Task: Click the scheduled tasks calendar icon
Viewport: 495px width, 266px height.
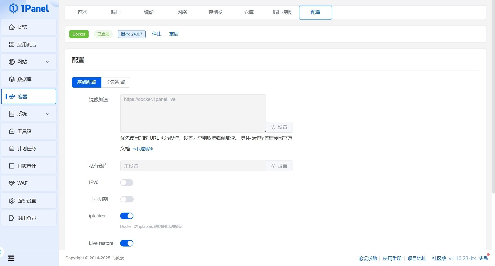Action: point(12,149)
